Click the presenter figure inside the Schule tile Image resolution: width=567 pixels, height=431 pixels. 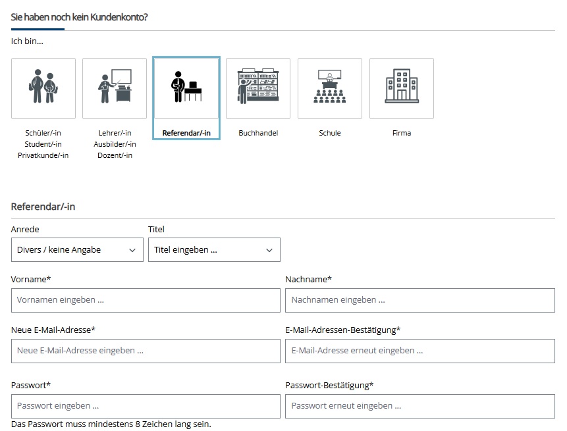click(x=329, y=79)
